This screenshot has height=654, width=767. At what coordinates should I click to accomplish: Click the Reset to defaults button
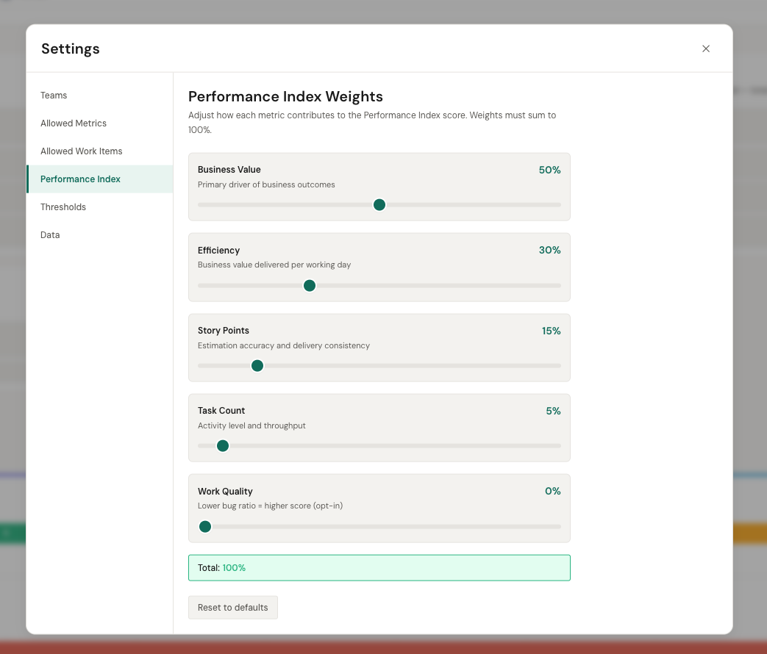pos(232,607)
